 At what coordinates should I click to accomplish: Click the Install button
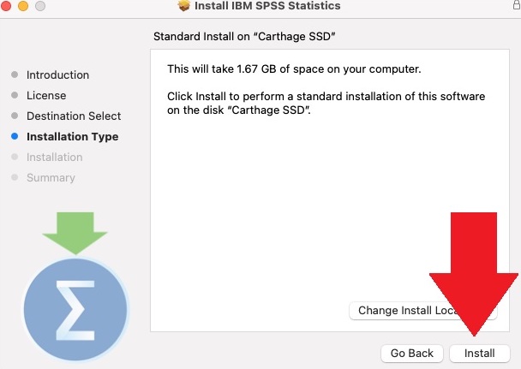pos(479,353)
